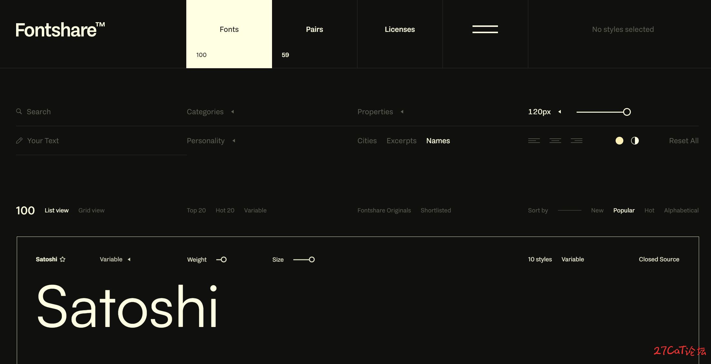Viewport: 711px width, 364px height.
Task: Click the Fontshare logo
Action: click(x=60, y=30)
